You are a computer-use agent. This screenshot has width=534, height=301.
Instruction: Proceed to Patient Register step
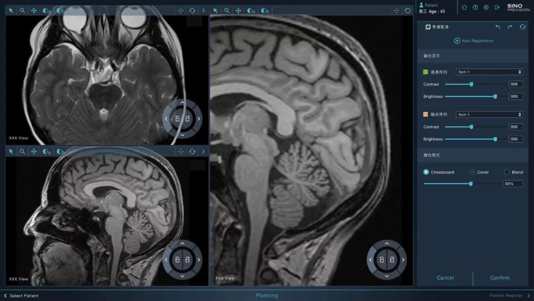(510, 296)
